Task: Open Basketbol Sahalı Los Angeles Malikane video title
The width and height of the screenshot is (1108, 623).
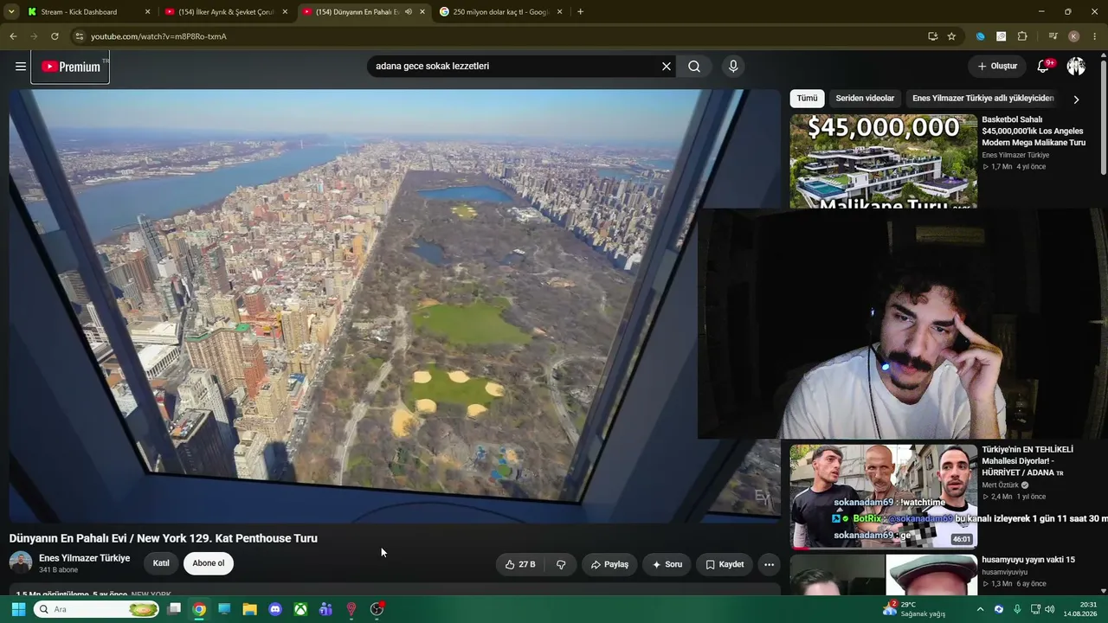Action: click(x=1034, y=131)
